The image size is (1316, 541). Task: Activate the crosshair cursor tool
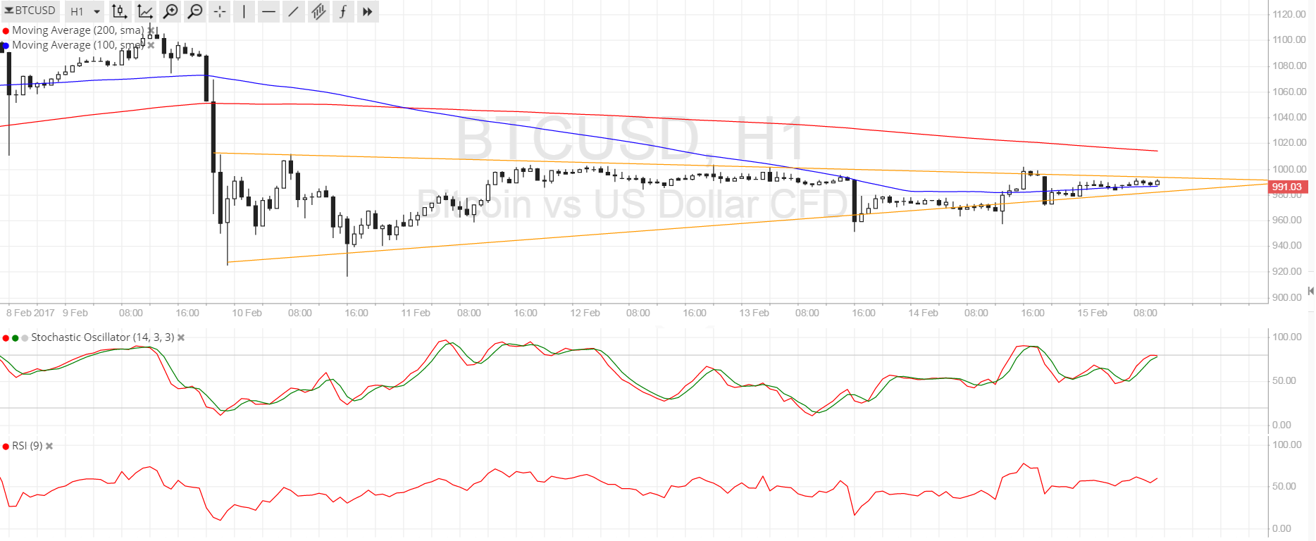220,11
